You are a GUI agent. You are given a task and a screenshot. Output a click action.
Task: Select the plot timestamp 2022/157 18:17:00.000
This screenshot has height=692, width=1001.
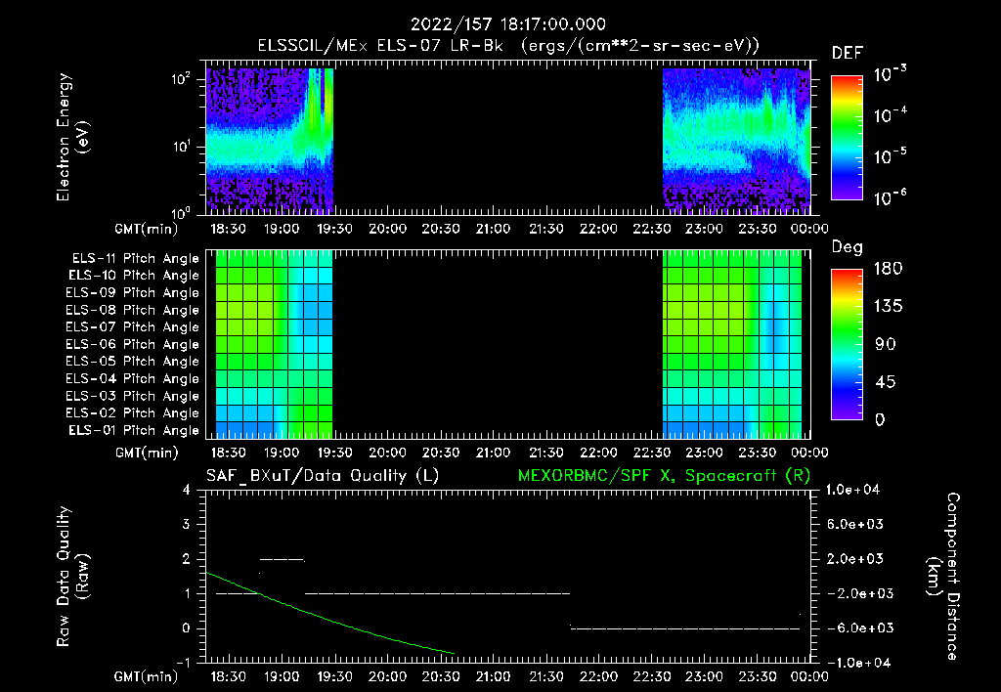click(508, 24)
